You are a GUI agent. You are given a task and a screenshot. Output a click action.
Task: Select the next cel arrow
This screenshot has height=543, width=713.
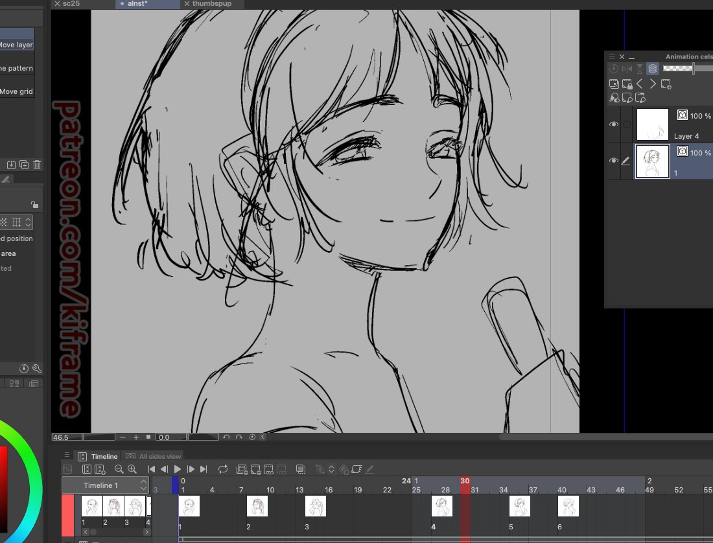coord(653,84)
